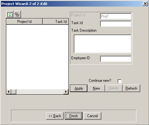Click the horizontal scrollbar thumb
The height and width of the screenshot is (125, 149).
point(14,92)
